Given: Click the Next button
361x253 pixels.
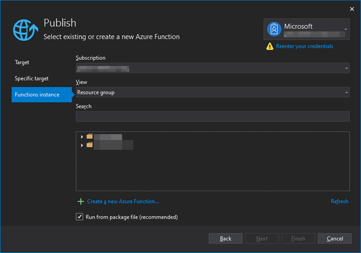Looking at the screenshot, I should click(262, 239).
